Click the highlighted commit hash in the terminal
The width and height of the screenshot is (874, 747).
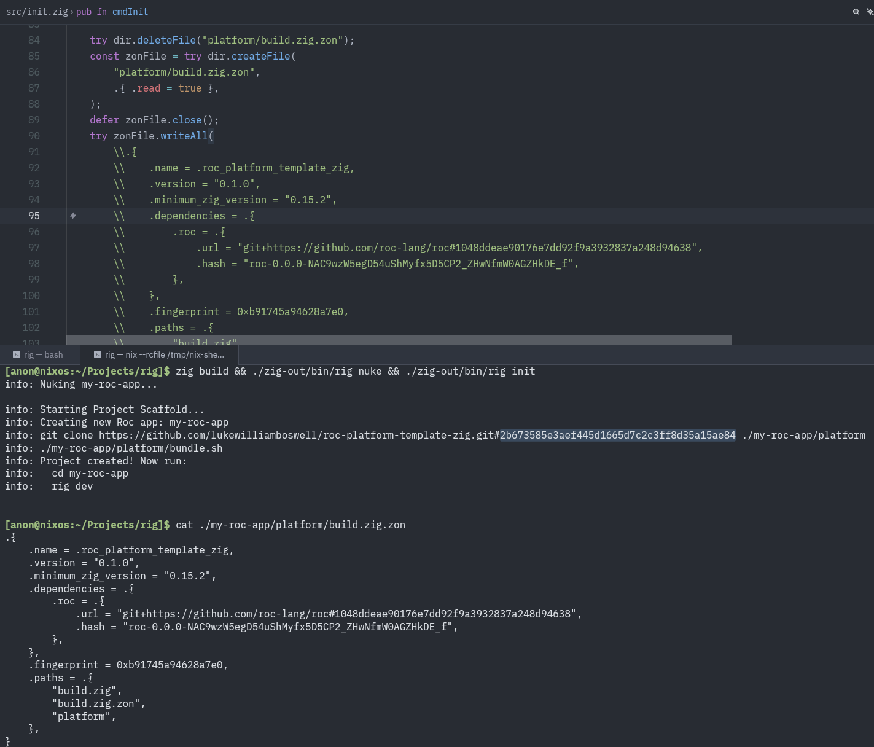pyautogui.click(x=617, y=435)
